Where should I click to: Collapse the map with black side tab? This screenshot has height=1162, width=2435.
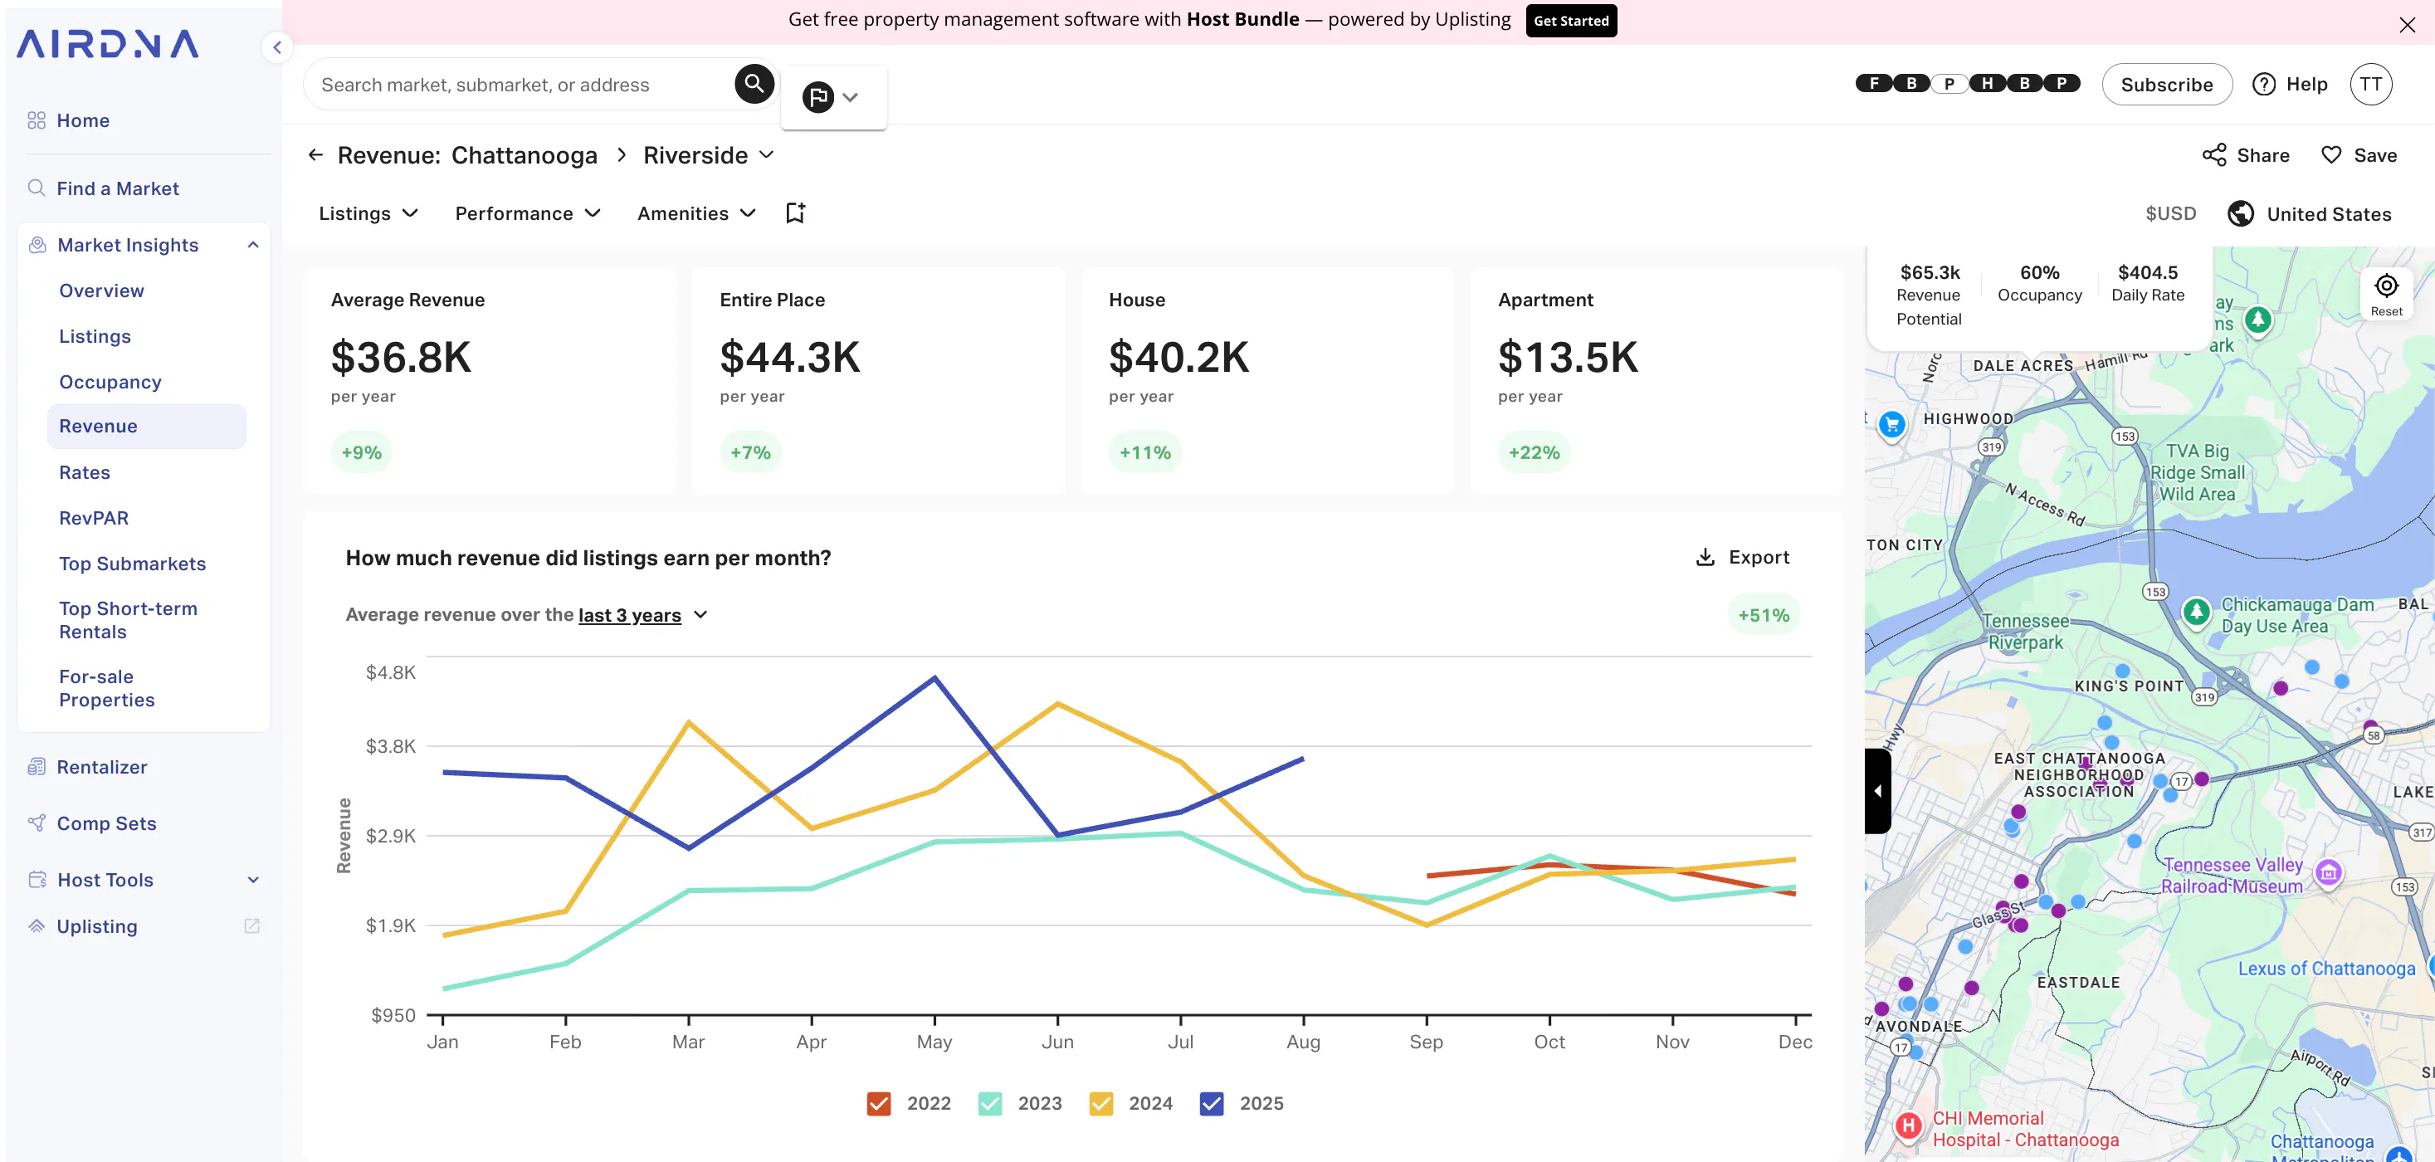1877,790
